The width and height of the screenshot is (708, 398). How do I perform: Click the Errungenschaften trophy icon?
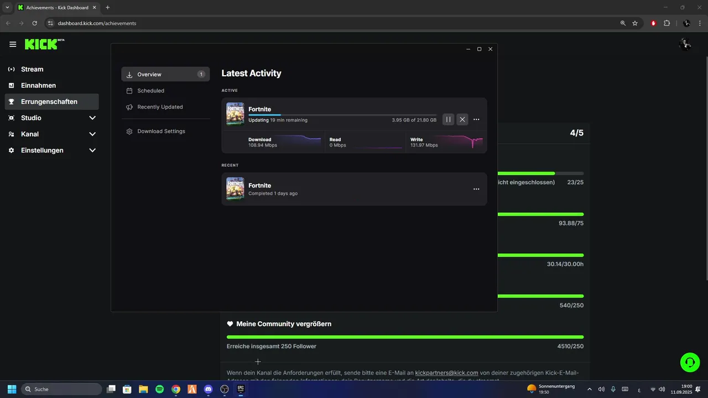pos(11,102)
